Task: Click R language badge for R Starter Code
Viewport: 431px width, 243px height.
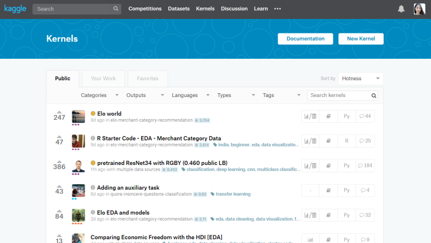Action: [x=346, y=141]
